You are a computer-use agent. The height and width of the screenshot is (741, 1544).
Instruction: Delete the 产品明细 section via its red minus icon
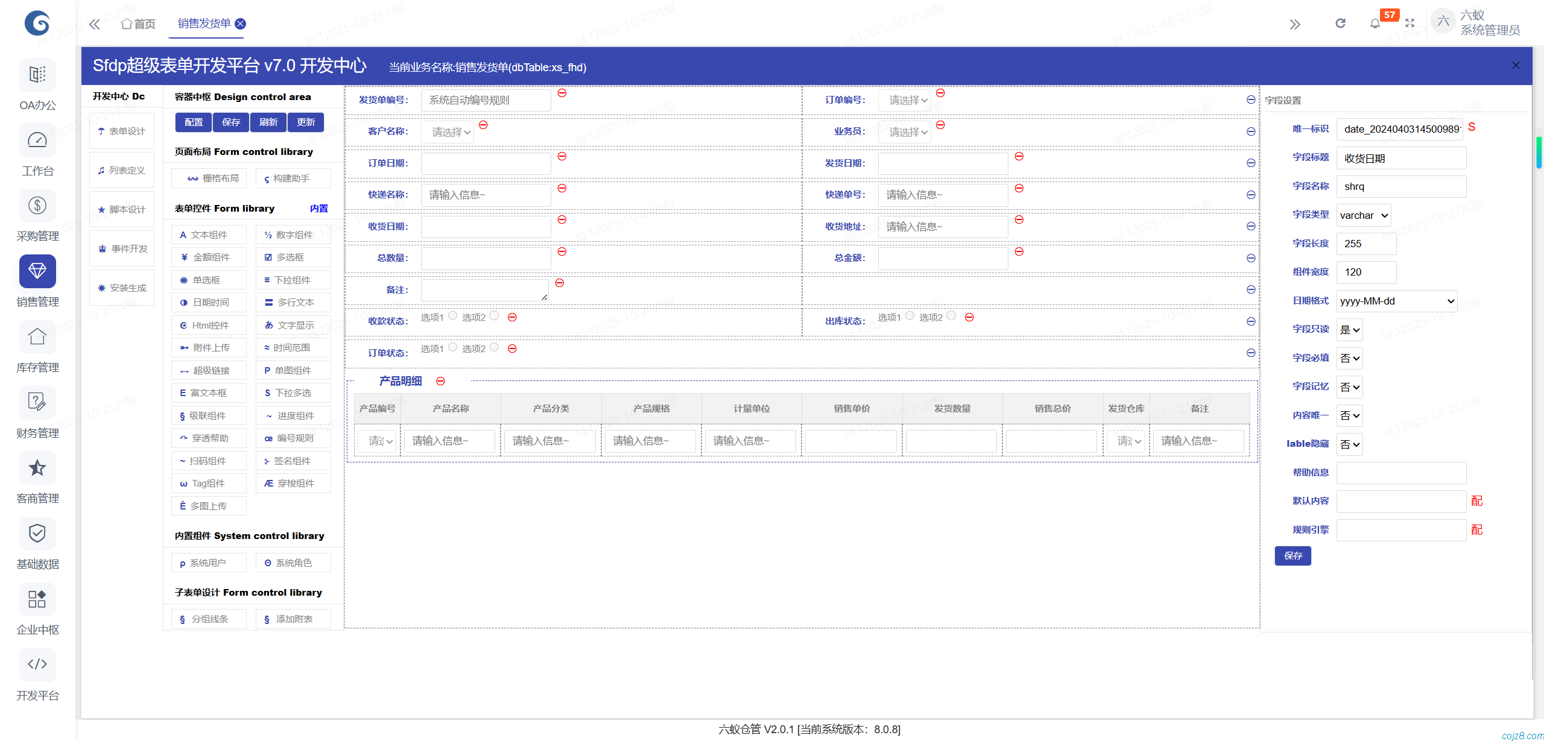tap(440, 381)
